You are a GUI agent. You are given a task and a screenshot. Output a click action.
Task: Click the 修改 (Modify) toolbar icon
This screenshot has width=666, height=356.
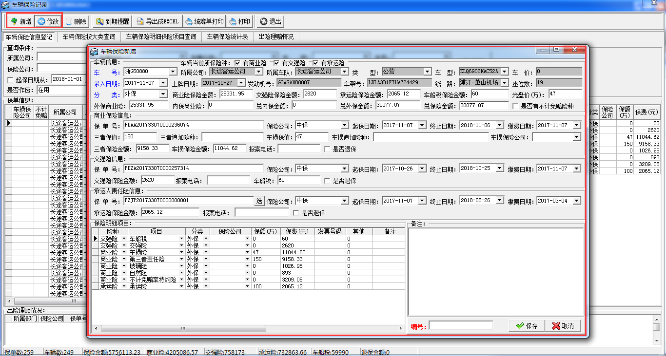coord(48,21)
